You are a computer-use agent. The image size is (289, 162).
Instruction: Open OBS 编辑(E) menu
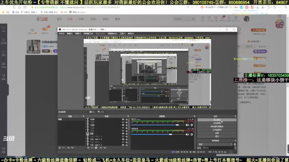click(x=70, y=33)
